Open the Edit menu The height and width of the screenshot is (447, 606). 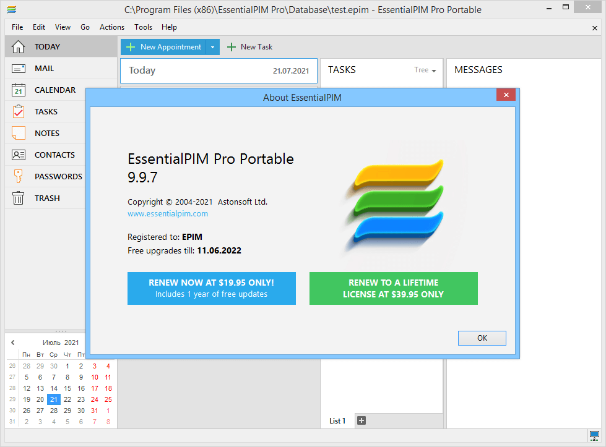click(x=38, y=27)
